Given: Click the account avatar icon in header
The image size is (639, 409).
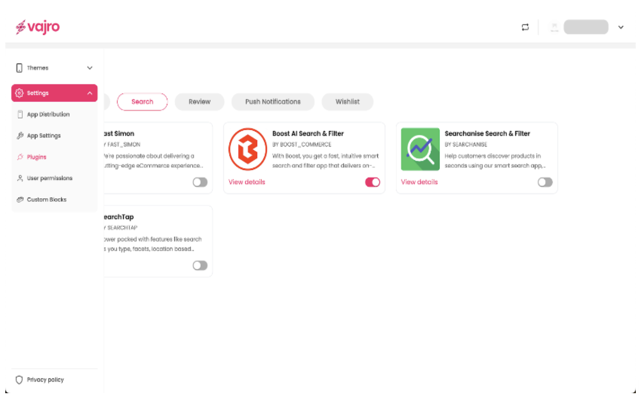Looking at the screenshot, I should click(555, 27).
